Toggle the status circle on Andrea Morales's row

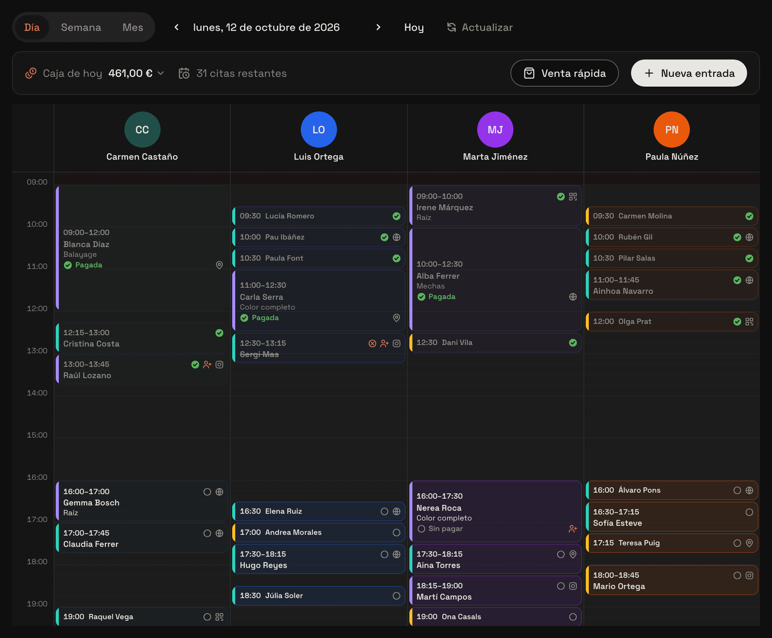tap(397, 533)
